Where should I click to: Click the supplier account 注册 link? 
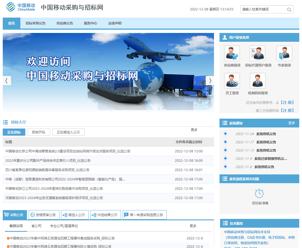tap(287, 102)
